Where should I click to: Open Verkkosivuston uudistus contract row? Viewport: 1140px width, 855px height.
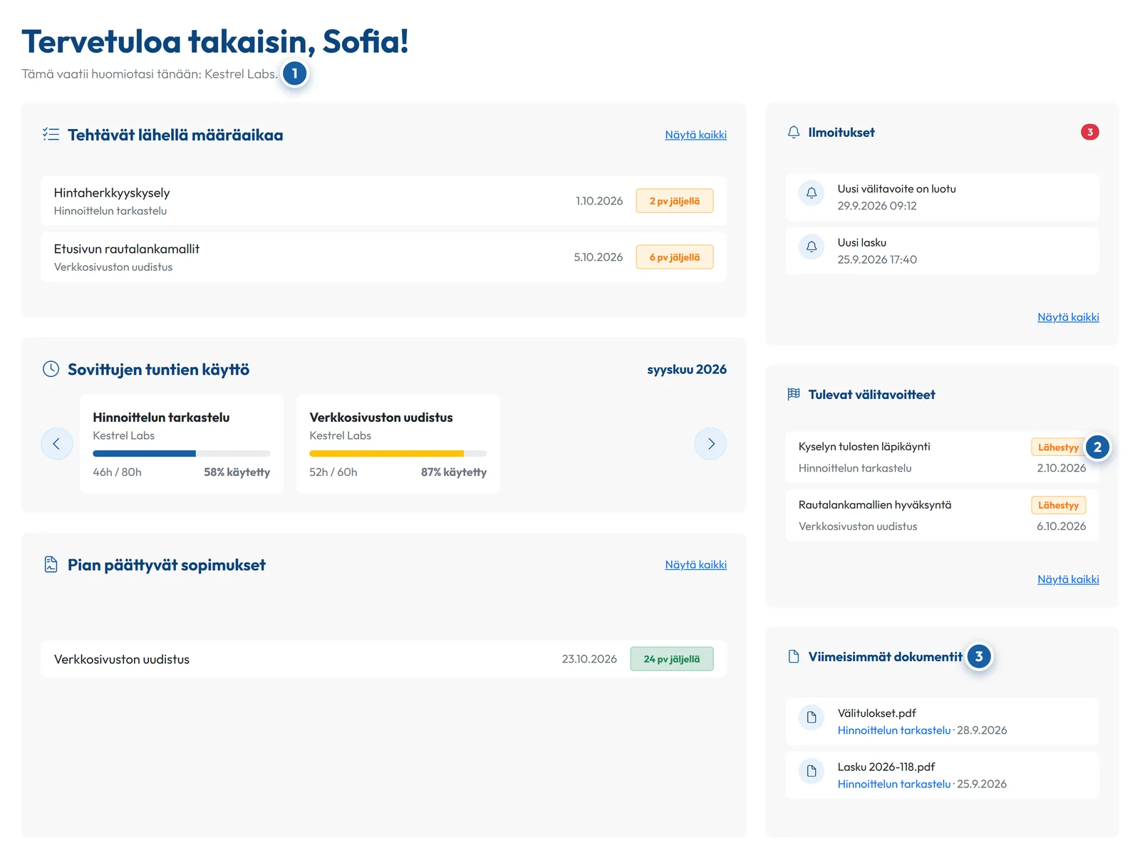point(384,659)
